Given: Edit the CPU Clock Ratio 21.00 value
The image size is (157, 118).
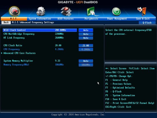Looking at the screenshot, I should tap(86, 46).
